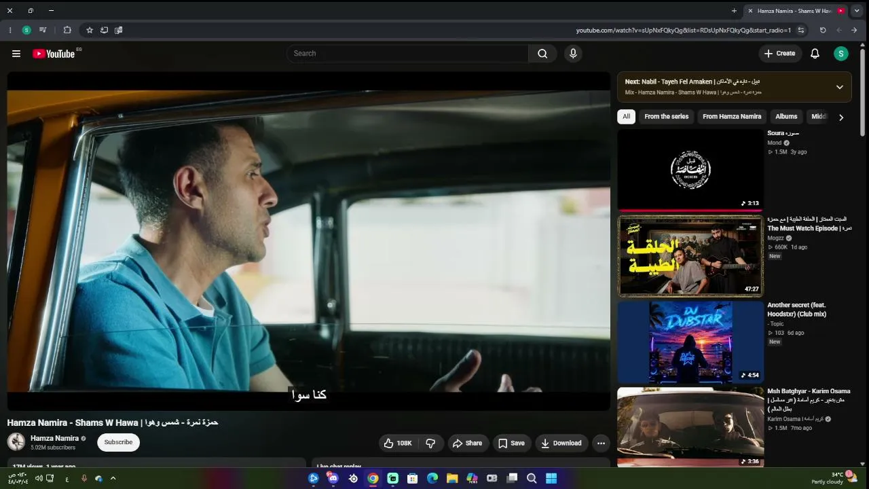This screenshot has width=869, height=489.
Task: Dislike the Shams W Hawa video
Action: click(x=430, y=443)
